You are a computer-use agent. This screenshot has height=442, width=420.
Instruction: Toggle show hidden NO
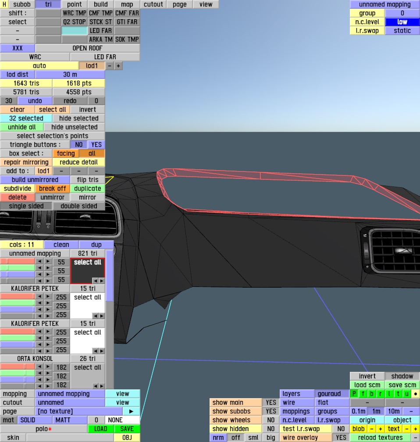tap(271, 429)
